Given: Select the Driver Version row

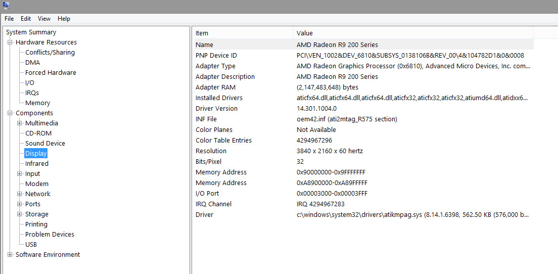Looking at the screenshot, I should pos(363,109).
